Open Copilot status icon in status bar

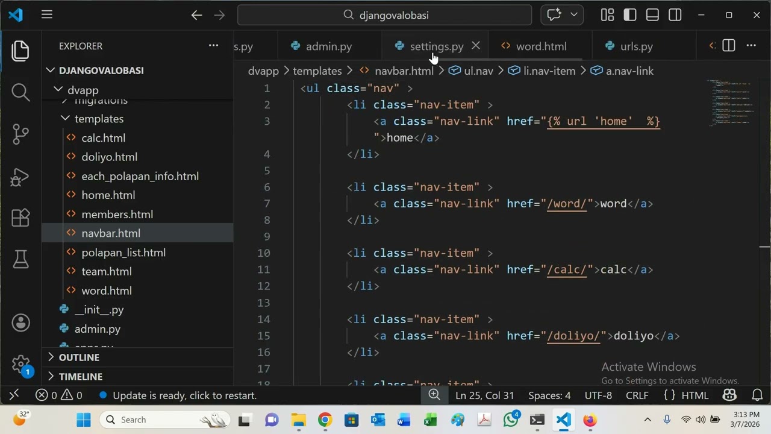(729, 395)
